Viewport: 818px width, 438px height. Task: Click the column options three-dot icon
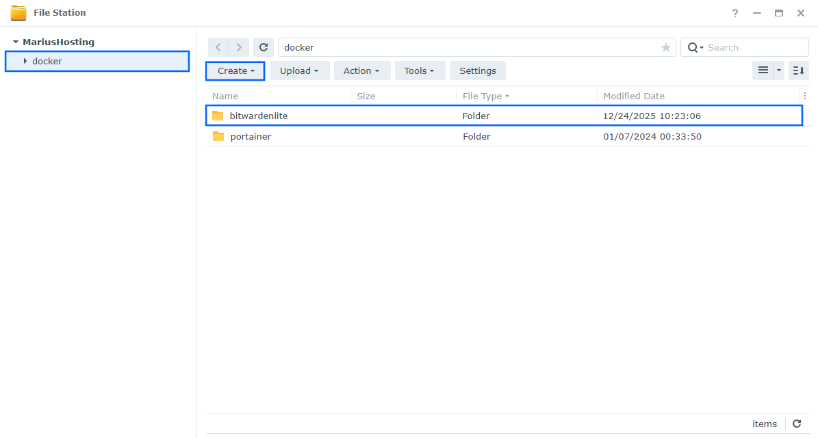pyautogui.click(x=804, y=95)
